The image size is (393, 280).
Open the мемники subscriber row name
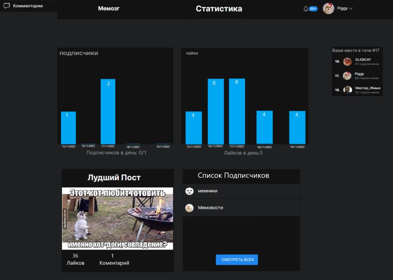pos(207,191)
